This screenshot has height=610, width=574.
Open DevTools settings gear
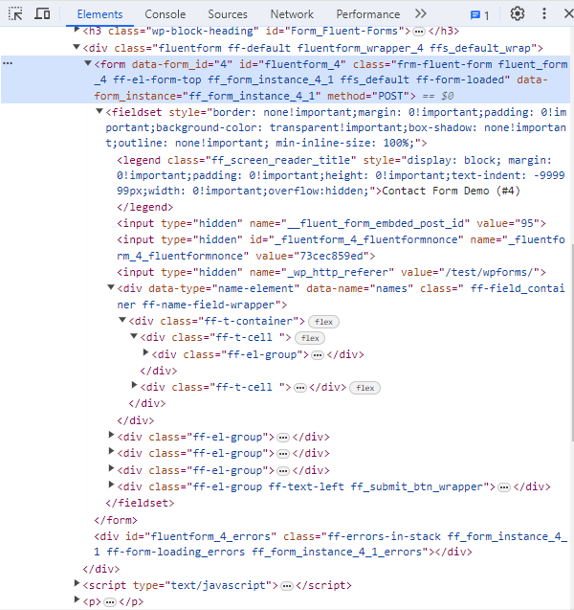tap(518, 14)
